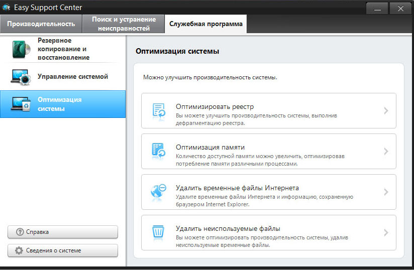The height and width of the screenshot is (270, 414).
Task: Click the Internet Explorer description text
Action: (x=264, y=200)
